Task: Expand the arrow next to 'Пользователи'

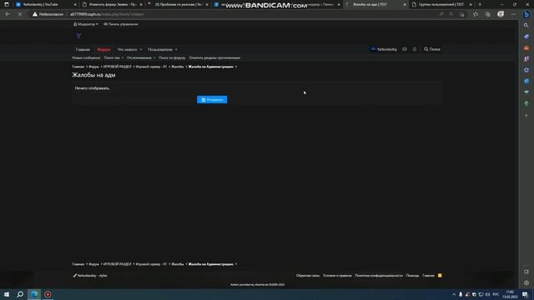Action: (x=176, y=50)
